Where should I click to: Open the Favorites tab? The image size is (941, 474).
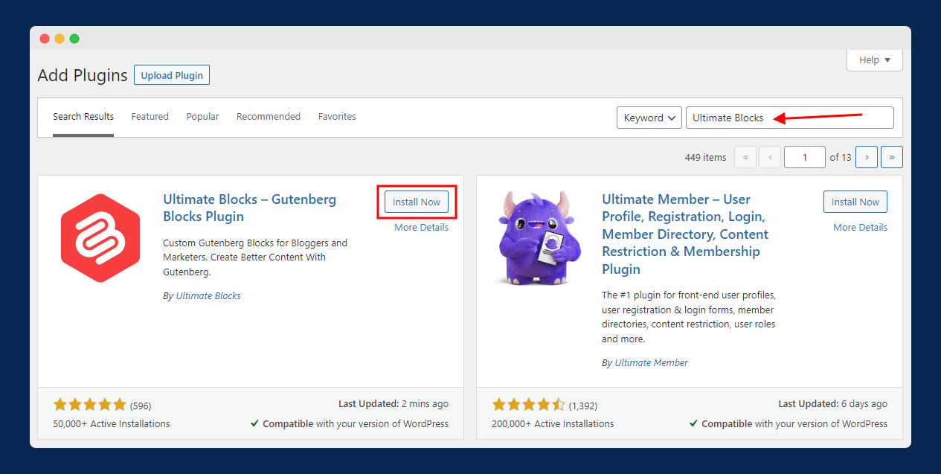pos(337,117)
